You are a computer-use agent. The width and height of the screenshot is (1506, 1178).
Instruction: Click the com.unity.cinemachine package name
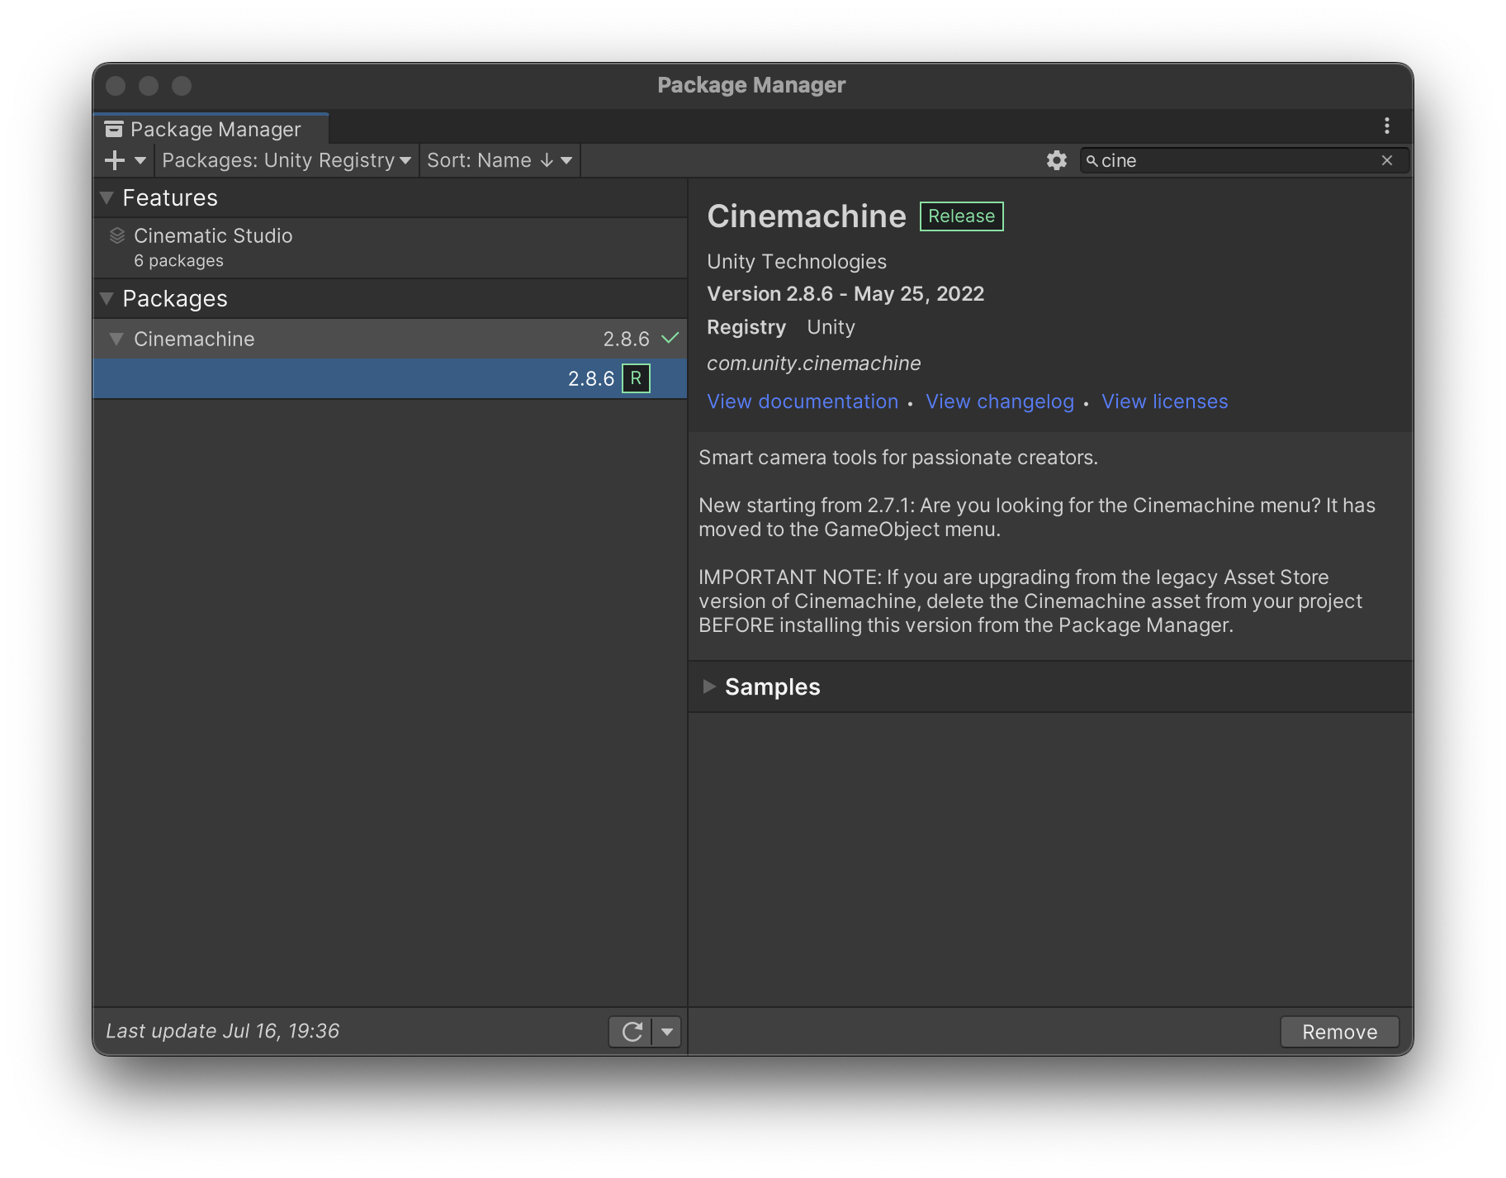[x=814, y=363]
